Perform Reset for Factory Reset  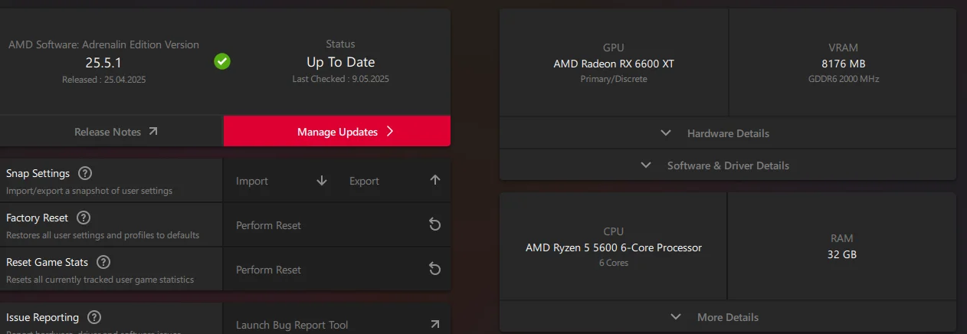click(x=268, y=225)
